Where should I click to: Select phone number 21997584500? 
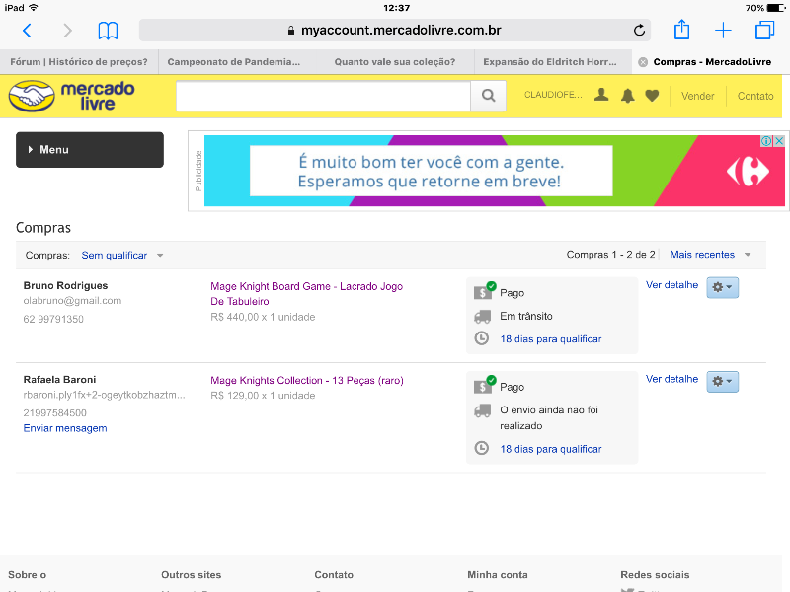tap(55, 413)
